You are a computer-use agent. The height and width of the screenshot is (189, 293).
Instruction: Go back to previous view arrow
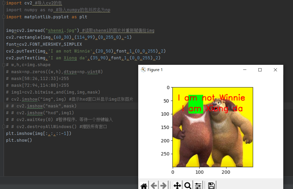click(154, 185)
